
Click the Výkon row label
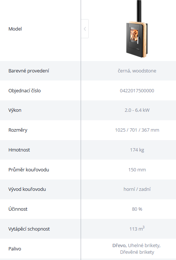(15, 110)
